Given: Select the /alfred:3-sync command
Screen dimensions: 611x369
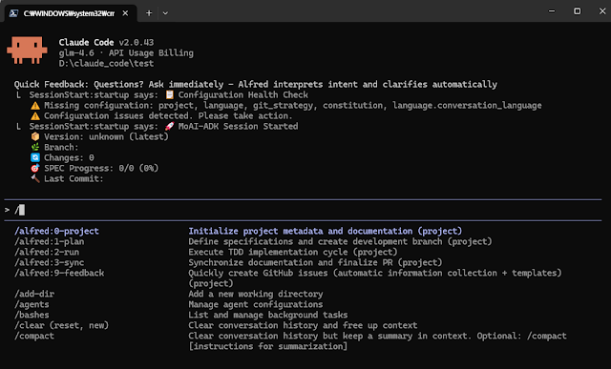Looking at the screenshot, I should tap(50, 262).
